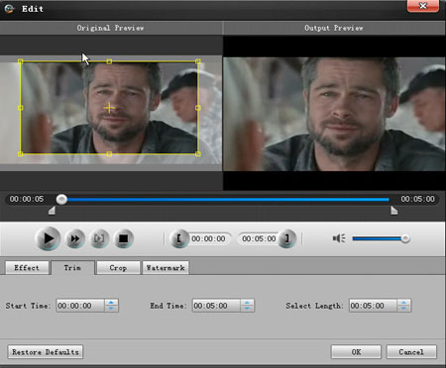
Task: Click the Cancel button
Action: point(411,352)
